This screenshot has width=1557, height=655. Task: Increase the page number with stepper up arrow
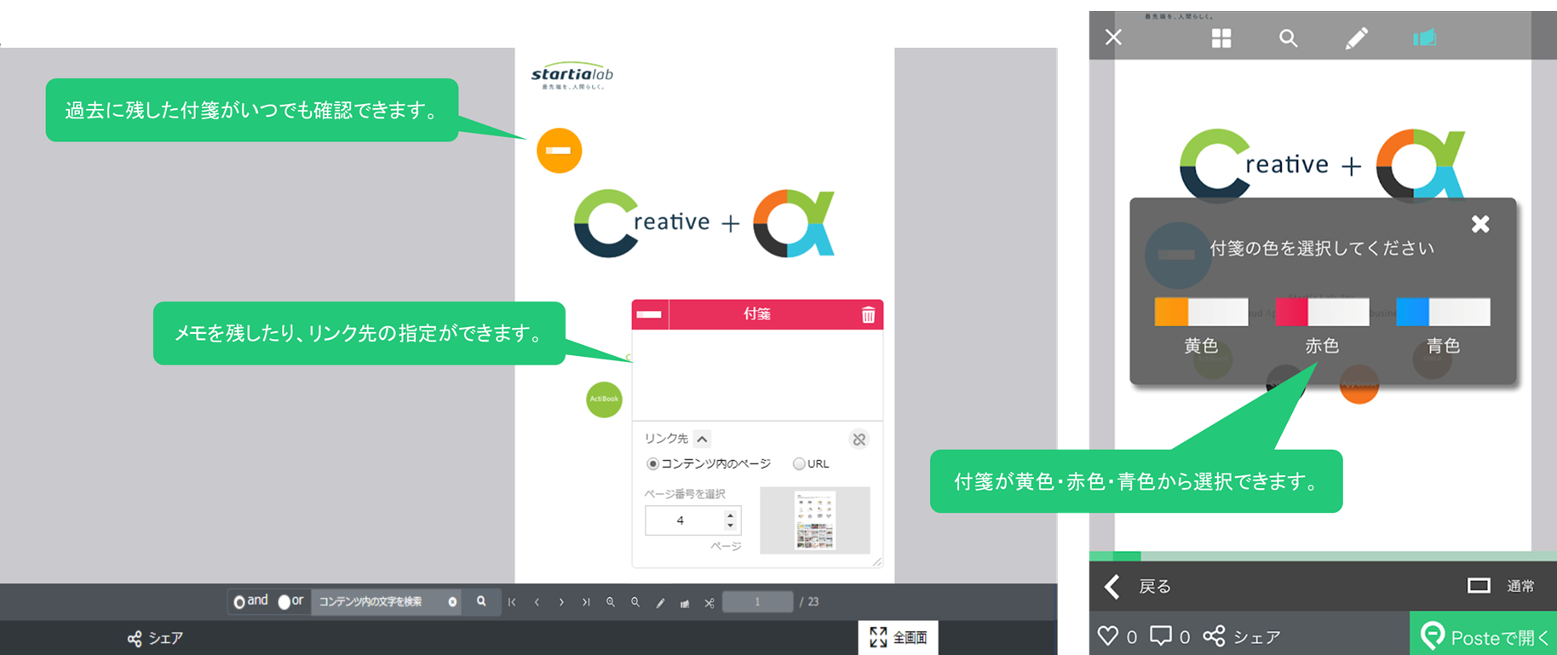click(730, 515)
